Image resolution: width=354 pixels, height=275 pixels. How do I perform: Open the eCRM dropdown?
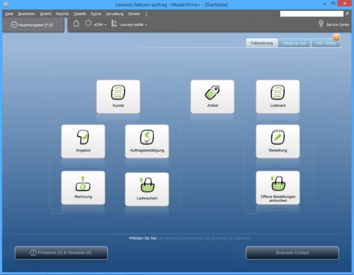coord(96,24)
